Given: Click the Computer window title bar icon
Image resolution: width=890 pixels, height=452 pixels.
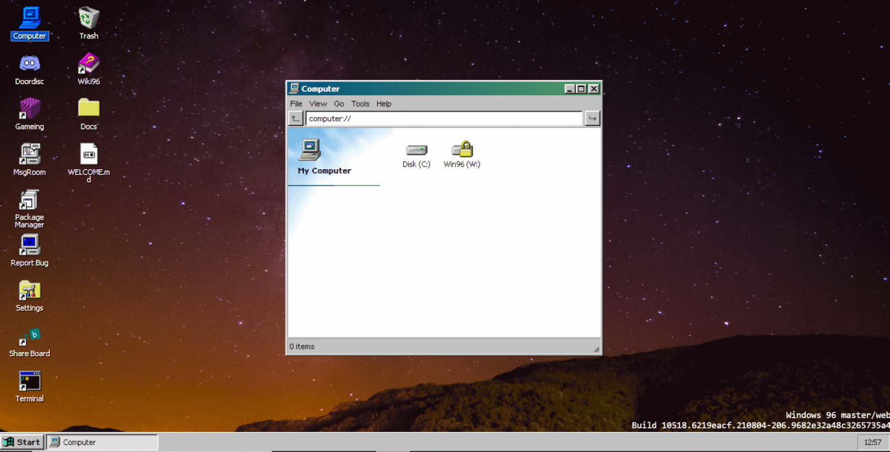Looking at the screenshot, I should tap(294, 88).
